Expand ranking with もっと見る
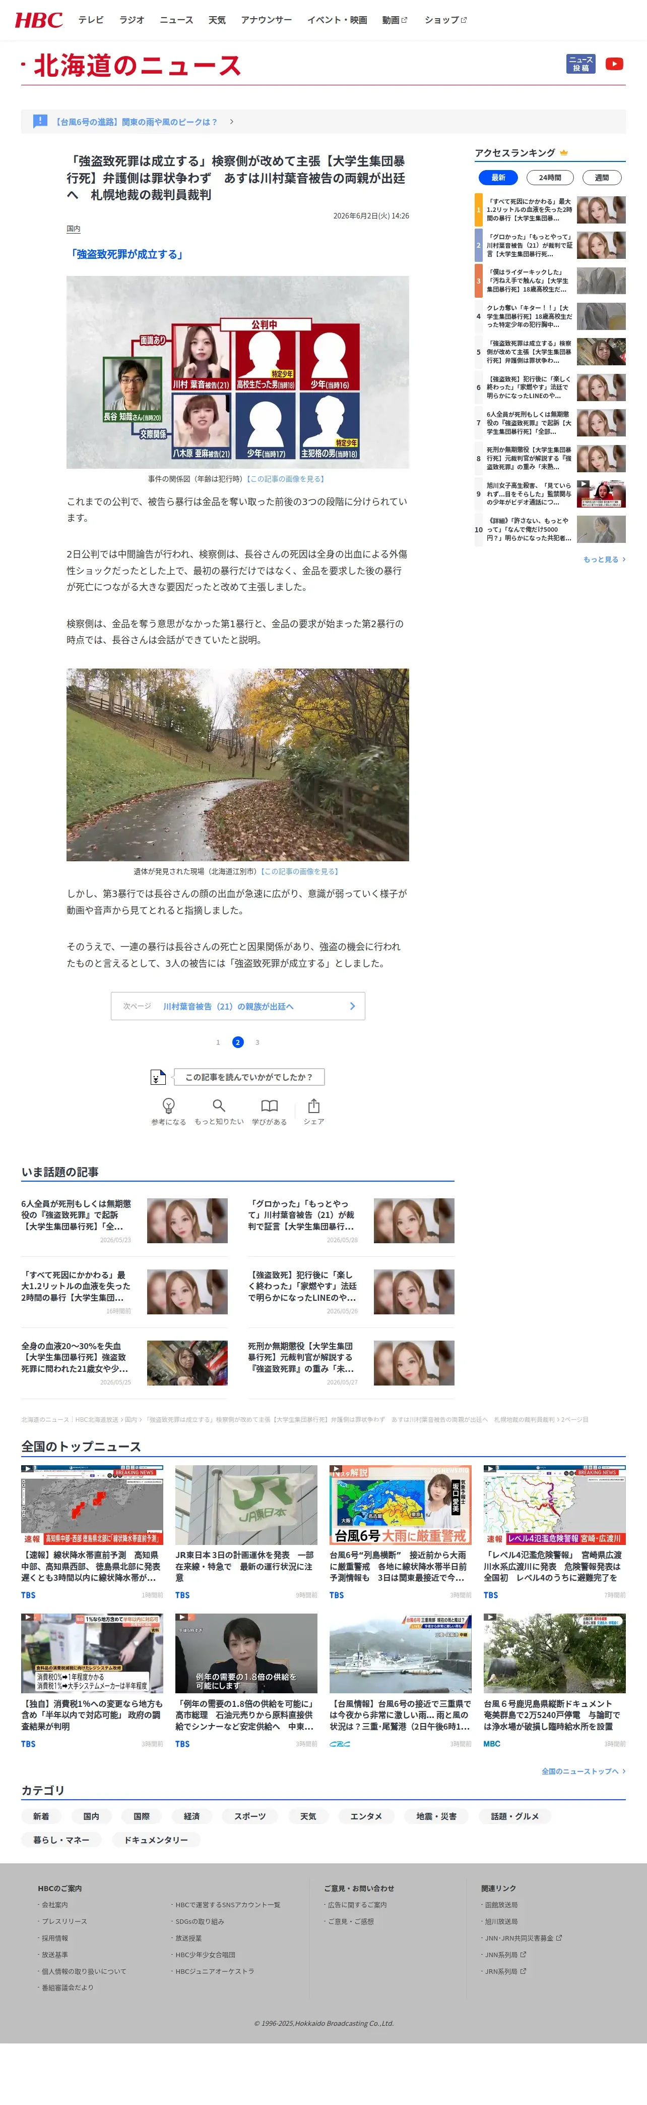 click(604, 559)
